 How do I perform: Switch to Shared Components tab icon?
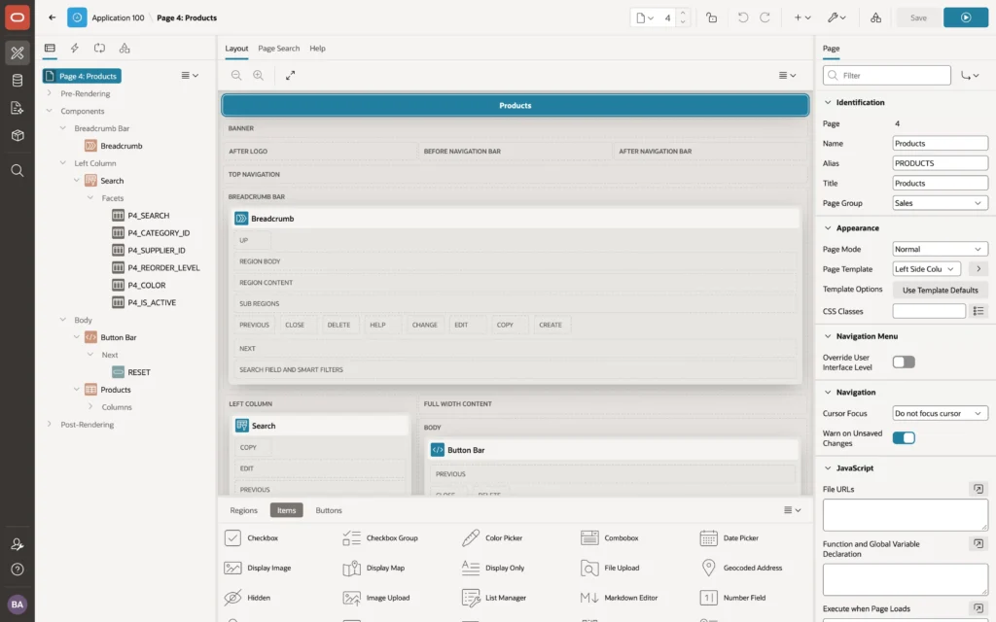[x=124, y=48]
